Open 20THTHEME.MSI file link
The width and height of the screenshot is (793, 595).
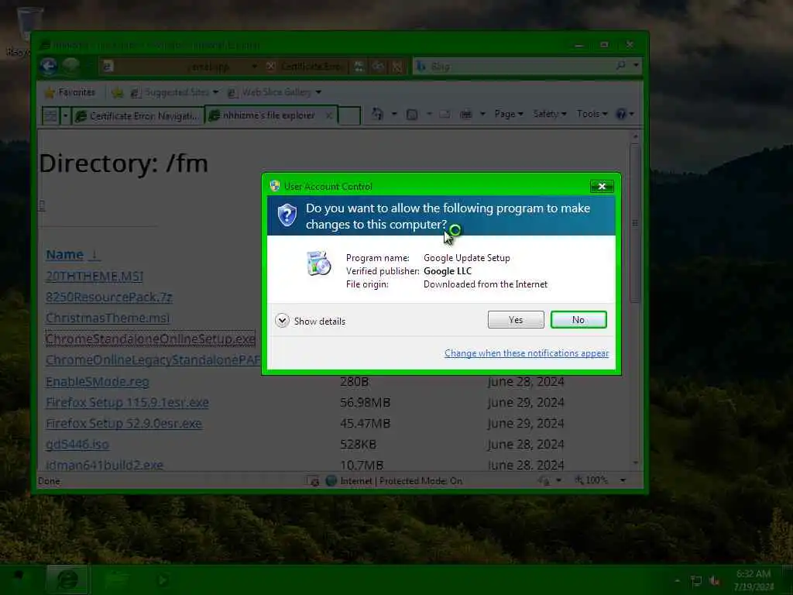(94, 277)
